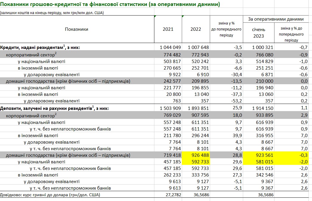The image size is (312, 201).
Task: Click the green error triangle in 2022 header
Action: (x=183, y=17)
